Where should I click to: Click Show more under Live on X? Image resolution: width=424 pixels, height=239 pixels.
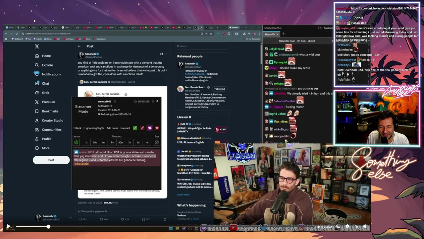(x=184, y=195)
